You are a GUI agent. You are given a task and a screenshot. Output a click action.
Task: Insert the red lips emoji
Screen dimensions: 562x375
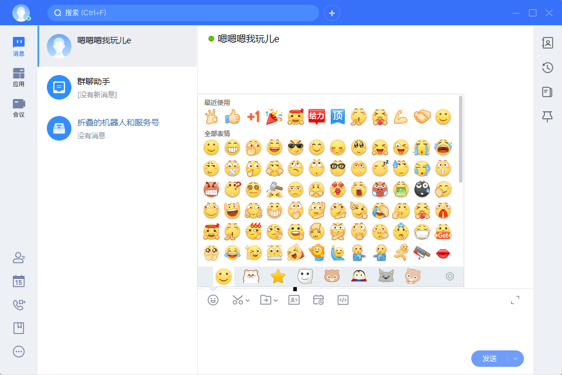[x=443, y=253]
